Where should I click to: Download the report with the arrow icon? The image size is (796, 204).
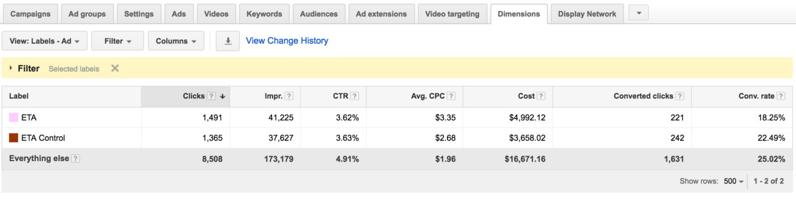coord(228,41)
